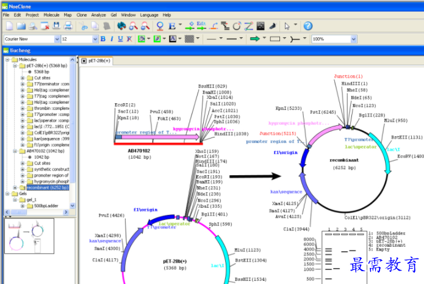424x284 pixels.
Task: Click the sequence alignment bars icon
Action: (x=225, y=26)
